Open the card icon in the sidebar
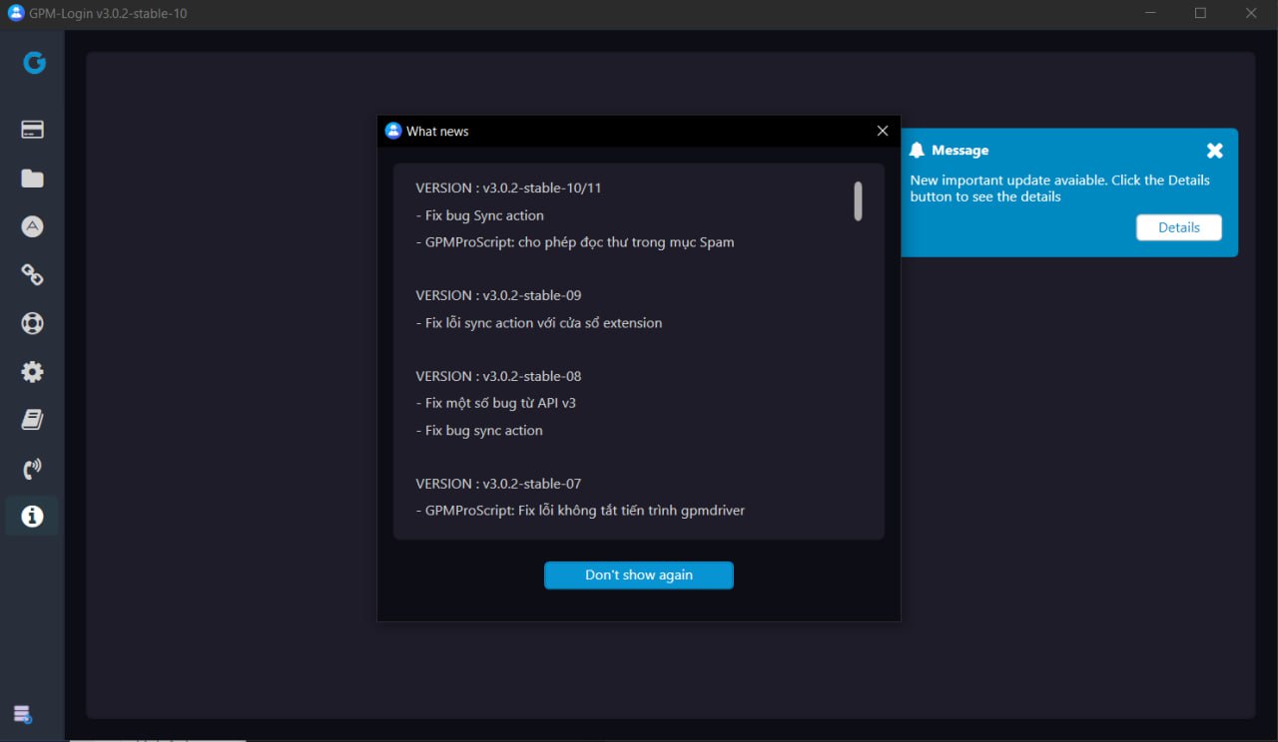Image resolution: width=1278 pixels, height=742 pixels. pyautogui.click(x=32, y=130)
